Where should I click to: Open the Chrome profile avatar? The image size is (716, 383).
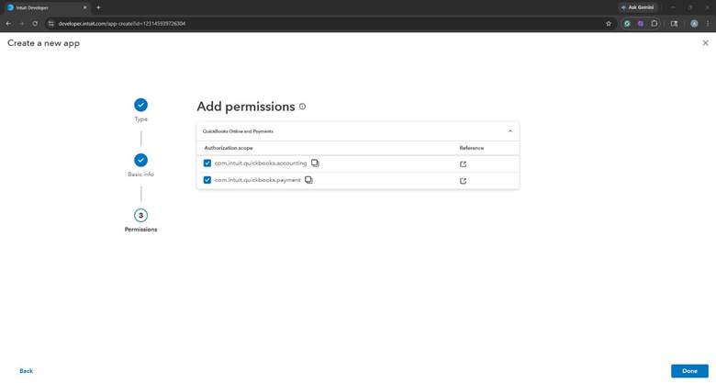(x=694, y=23)
